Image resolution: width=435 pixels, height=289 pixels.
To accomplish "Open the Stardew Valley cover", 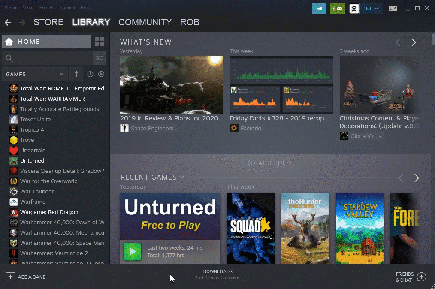I will click(x=359, y=228).
